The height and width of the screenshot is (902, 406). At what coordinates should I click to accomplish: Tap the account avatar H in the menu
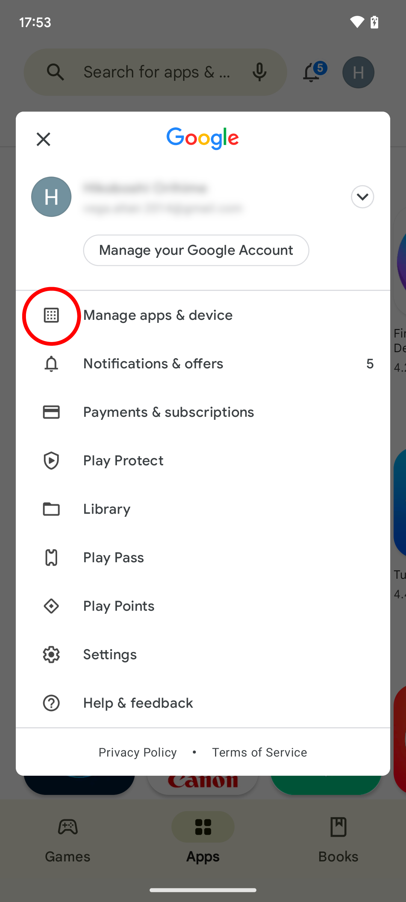pos(51,197)
